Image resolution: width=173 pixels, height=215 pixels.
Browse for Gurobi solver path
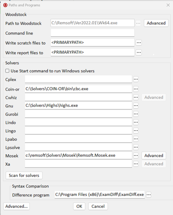tap(136, 114)
